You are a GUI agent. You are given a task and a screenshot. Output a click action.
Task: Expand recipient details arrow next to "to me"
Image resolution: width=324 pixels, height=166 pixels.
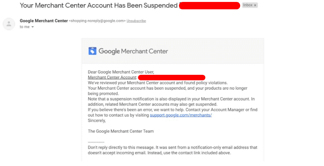click(33, 27)
